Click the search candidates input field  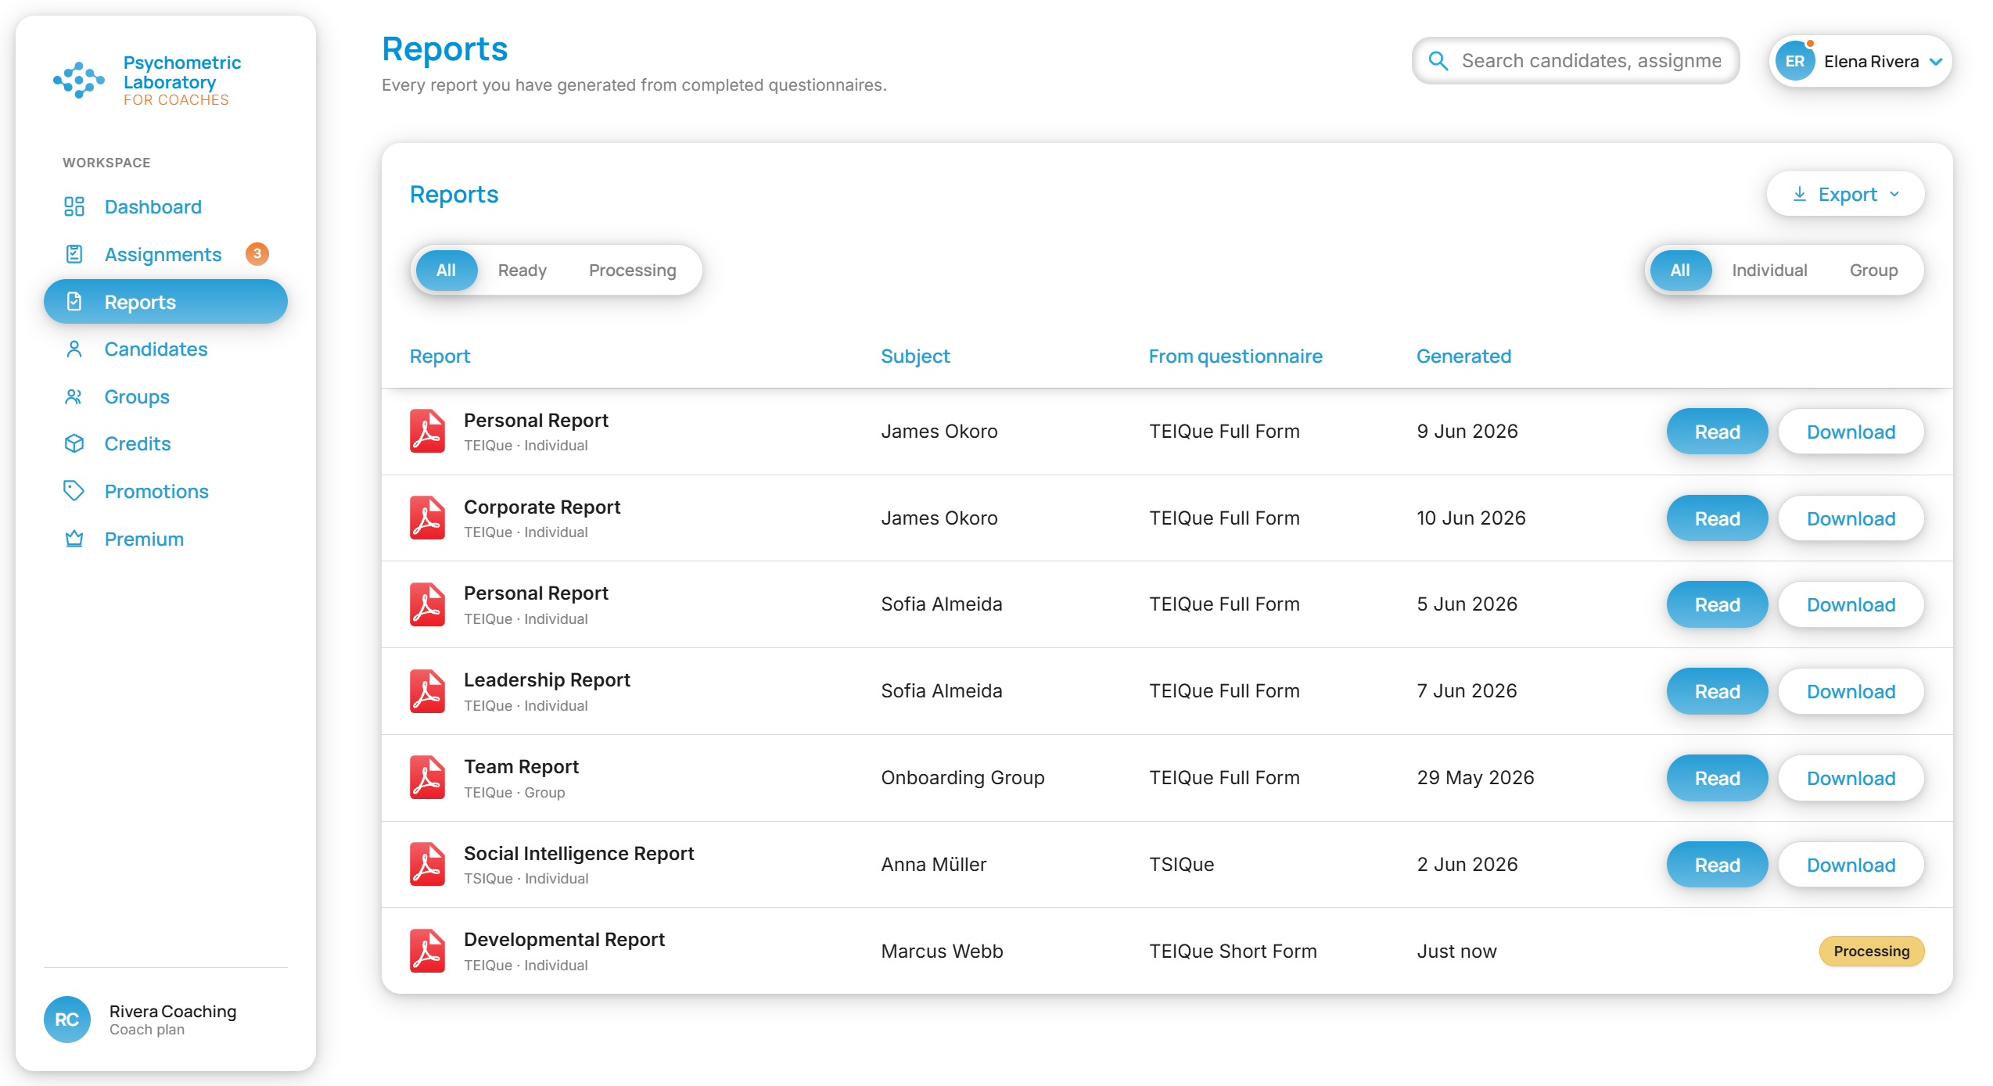tap(1575, 61)
